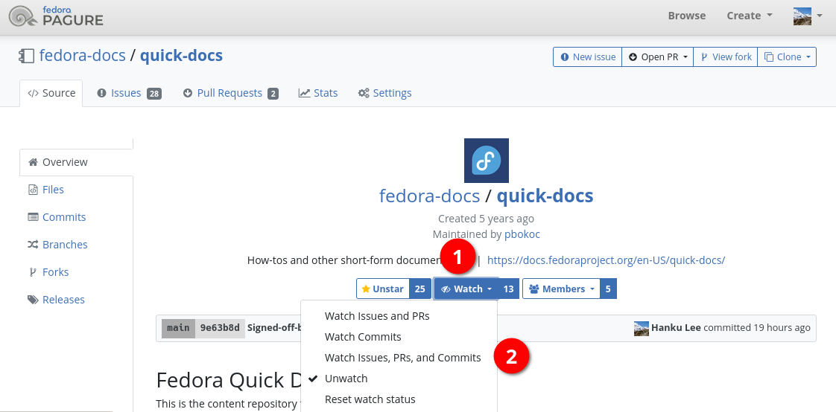Click the Pull Requests arrow icon
This screenshot has height=412, width=836.
(x=188, y=93)
